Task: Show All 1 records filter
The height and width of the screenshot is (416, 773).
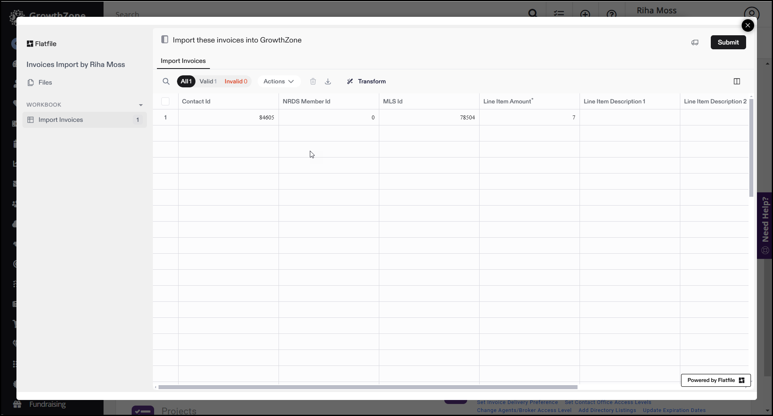Action: tap(186, 81)
